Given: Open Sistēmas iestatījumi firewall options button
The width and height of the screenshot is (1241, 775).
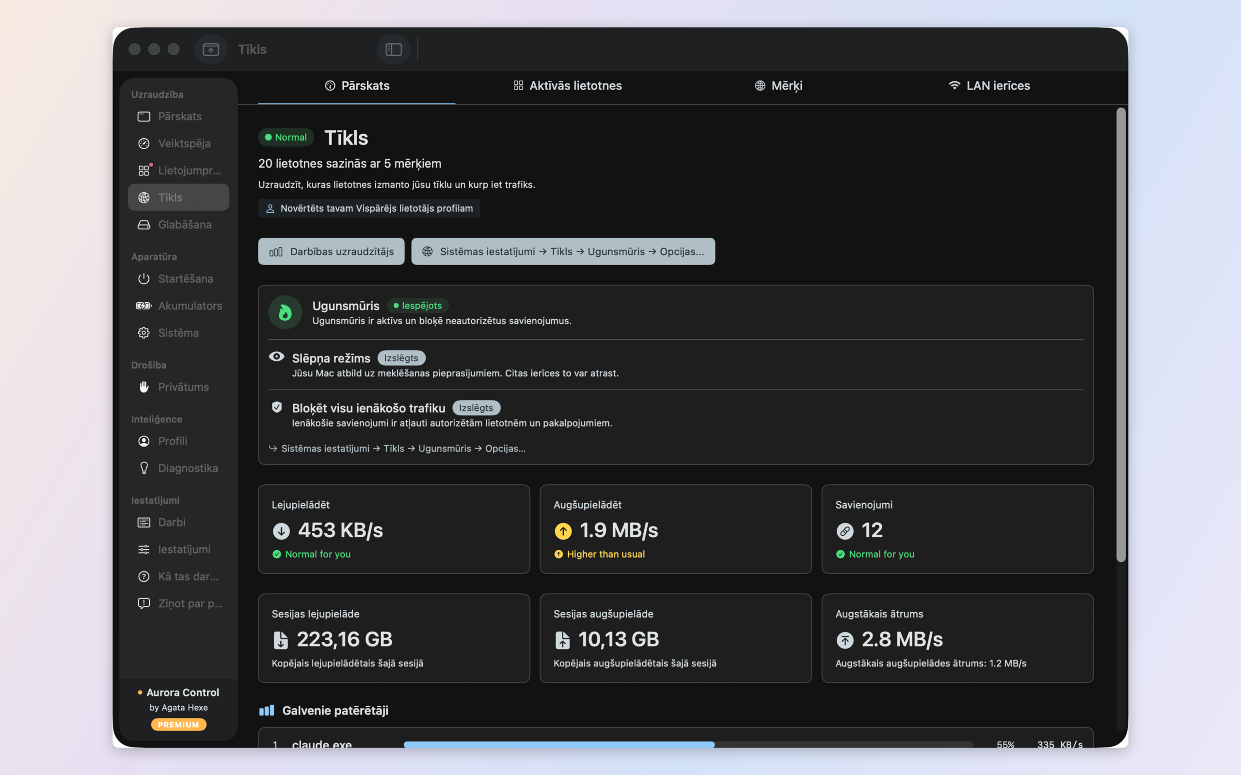Looking at the screenshot, I should coord(563,251).
